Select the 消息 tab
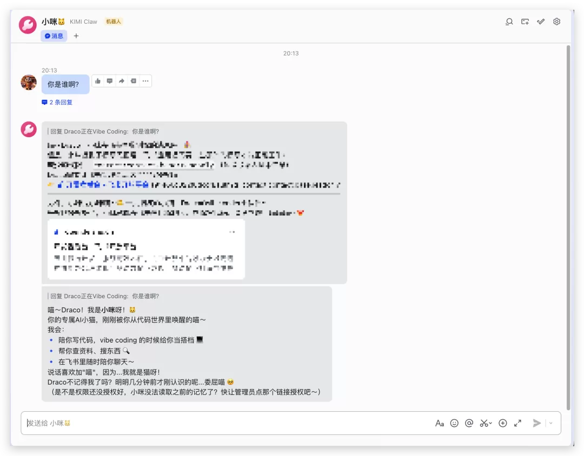This screenshot has width=584, height=456. [54, 36]
